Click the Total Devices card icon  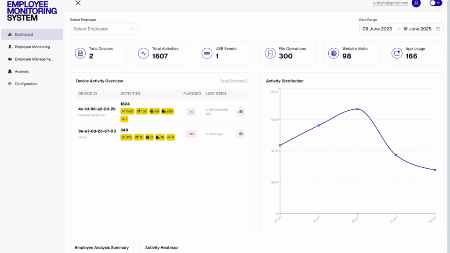click(x=80, y=53)
